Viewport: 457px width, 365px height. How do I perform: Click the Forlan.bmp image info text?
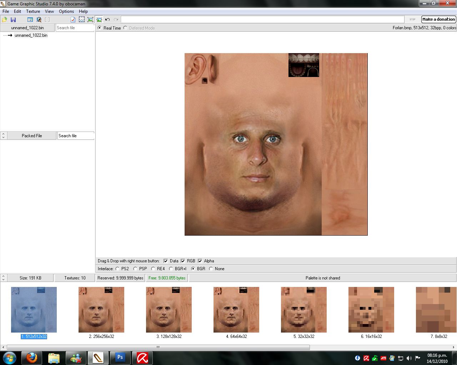[x=424, y=28]
